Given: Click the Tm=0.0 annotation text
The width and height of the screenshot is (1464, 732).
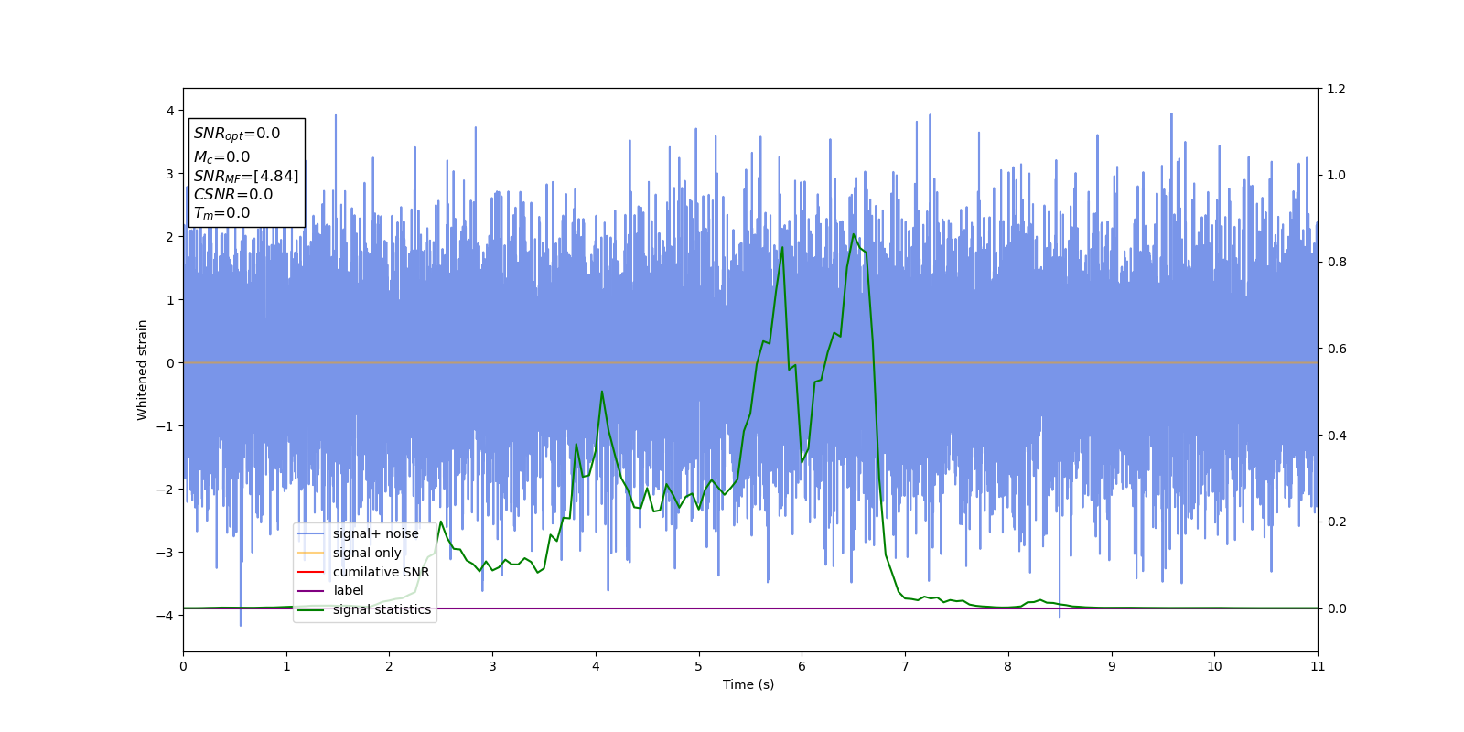Looking at the screenshot, I should pos(221,213).
